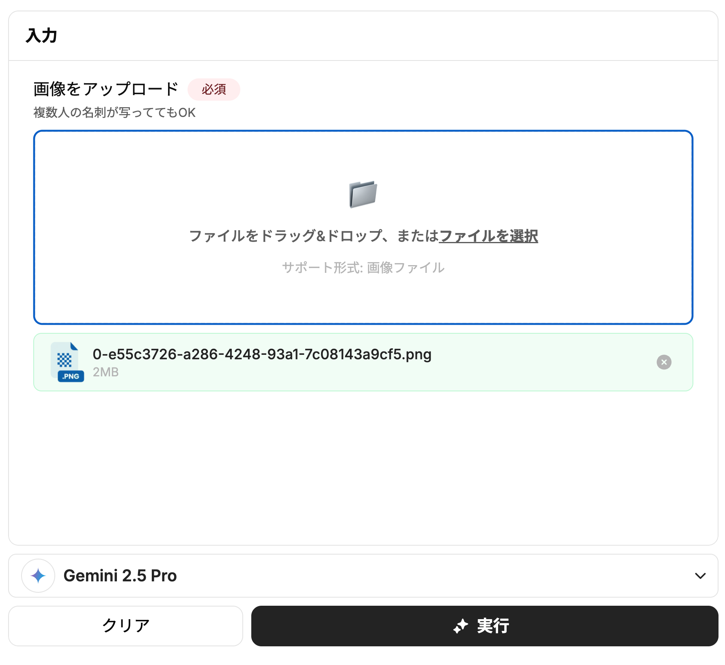This screenshot has width=725, height=665.
Task: Click the Gemini sparkle logo icon
Action: click(38, 576)
